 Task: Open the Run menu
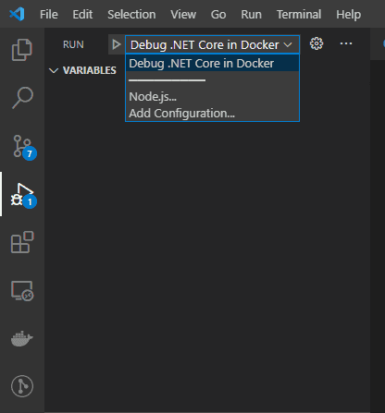[x=251, y=15]
